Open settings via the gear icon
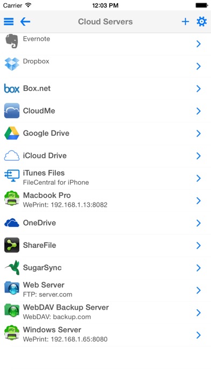Viewport: 211px width, 375px height. [201, 22]
